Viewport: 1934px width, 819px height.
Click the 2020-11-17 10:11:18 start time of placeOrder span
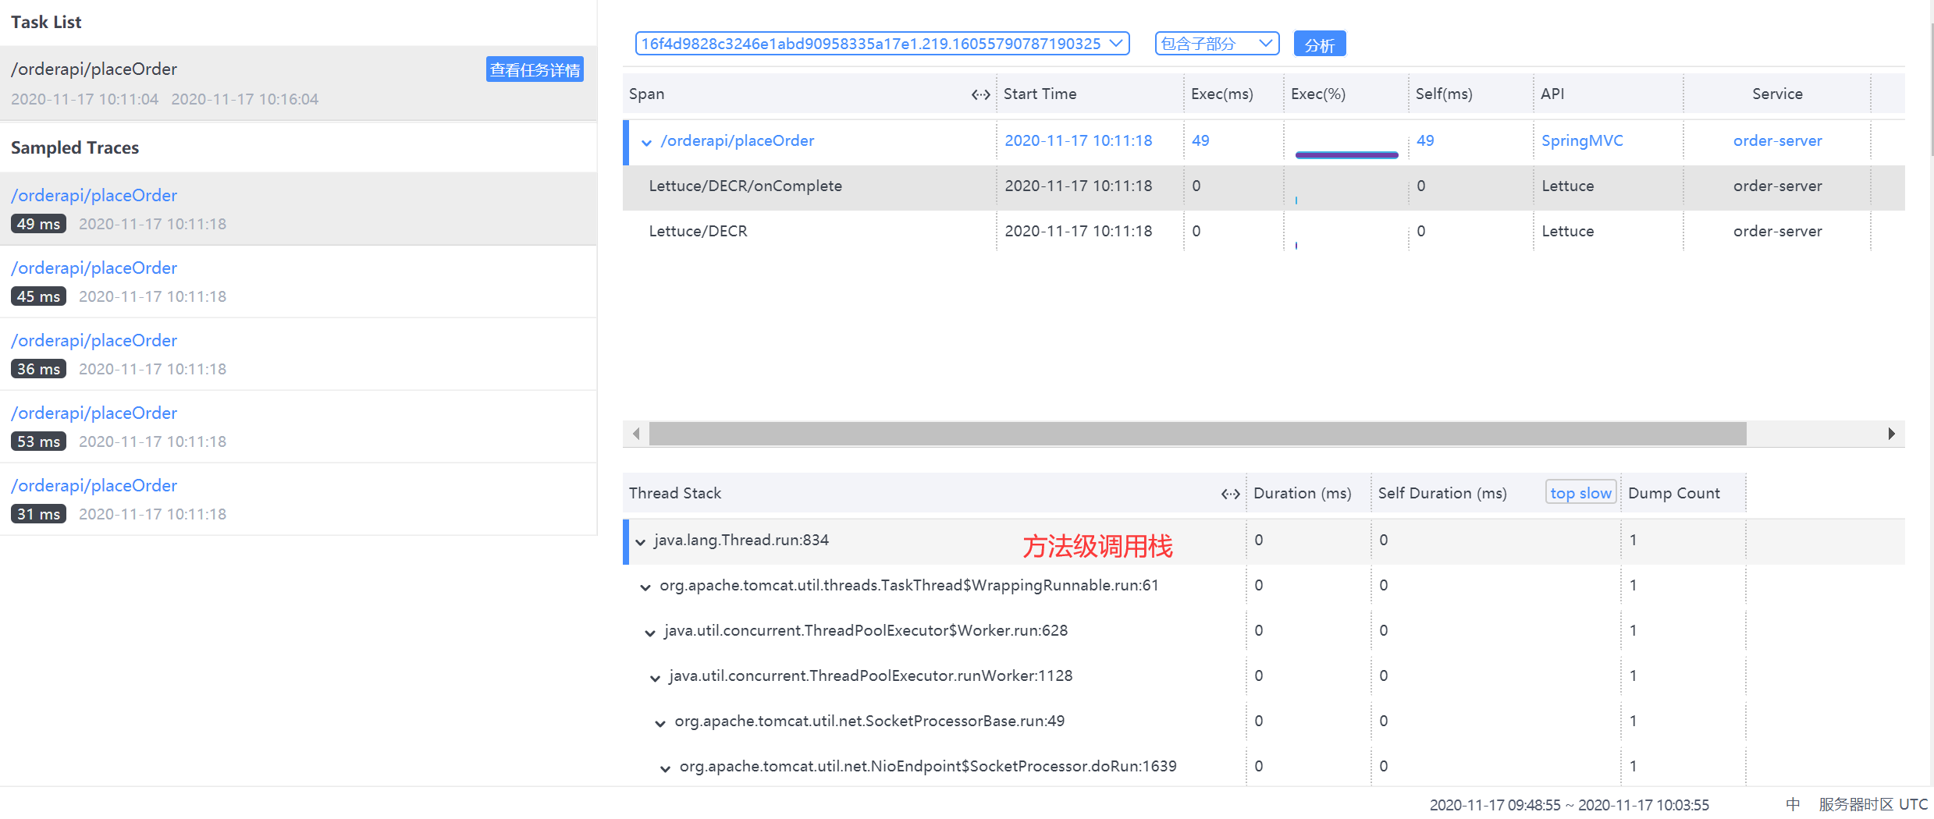pyautogui.click(x=1078, y=140)
